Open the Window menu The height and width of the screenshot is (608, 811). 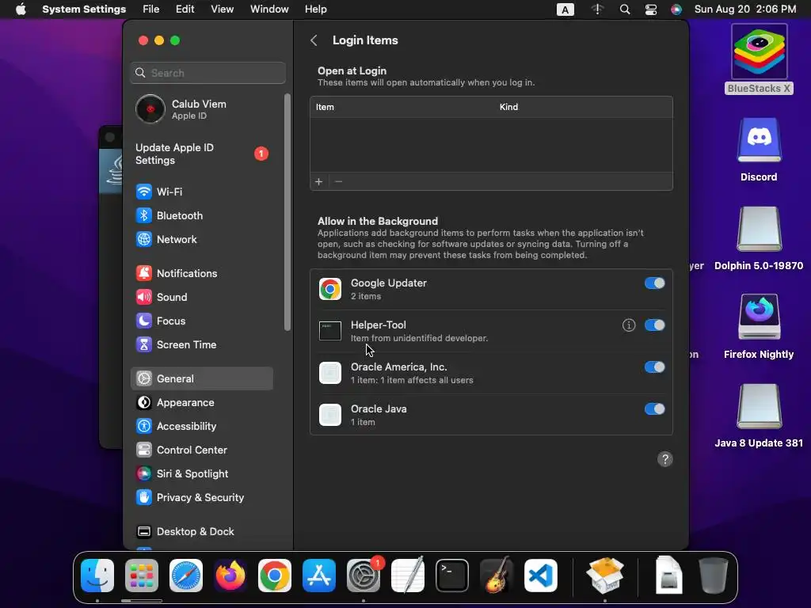point(269,9)
